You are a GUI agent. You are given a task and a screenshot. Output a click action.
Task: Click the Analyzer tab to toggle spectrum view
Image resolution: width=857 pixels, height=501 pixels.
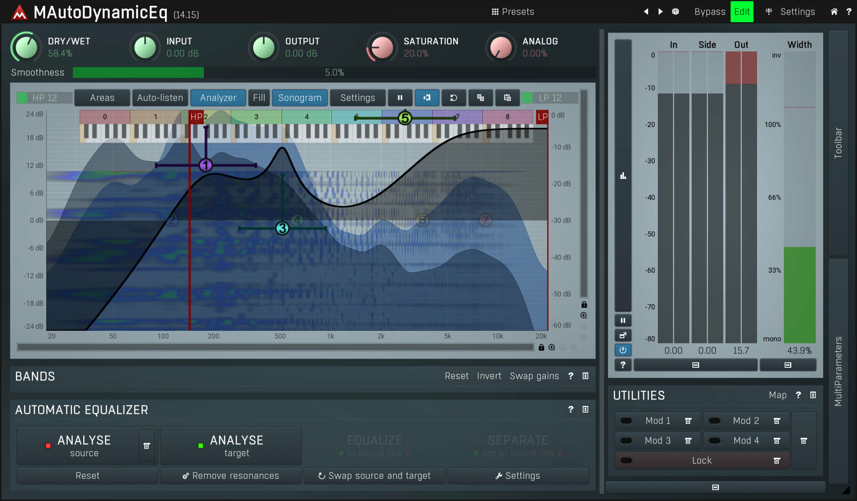click(218, 98)
